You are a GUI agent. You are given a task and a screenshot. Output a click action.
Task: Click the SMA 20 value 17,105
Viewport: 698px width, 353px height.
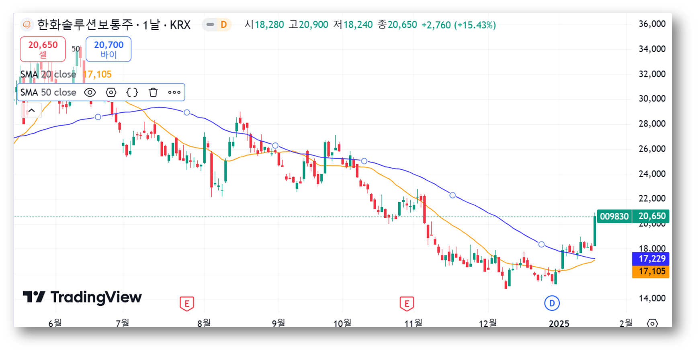[97, 74]
